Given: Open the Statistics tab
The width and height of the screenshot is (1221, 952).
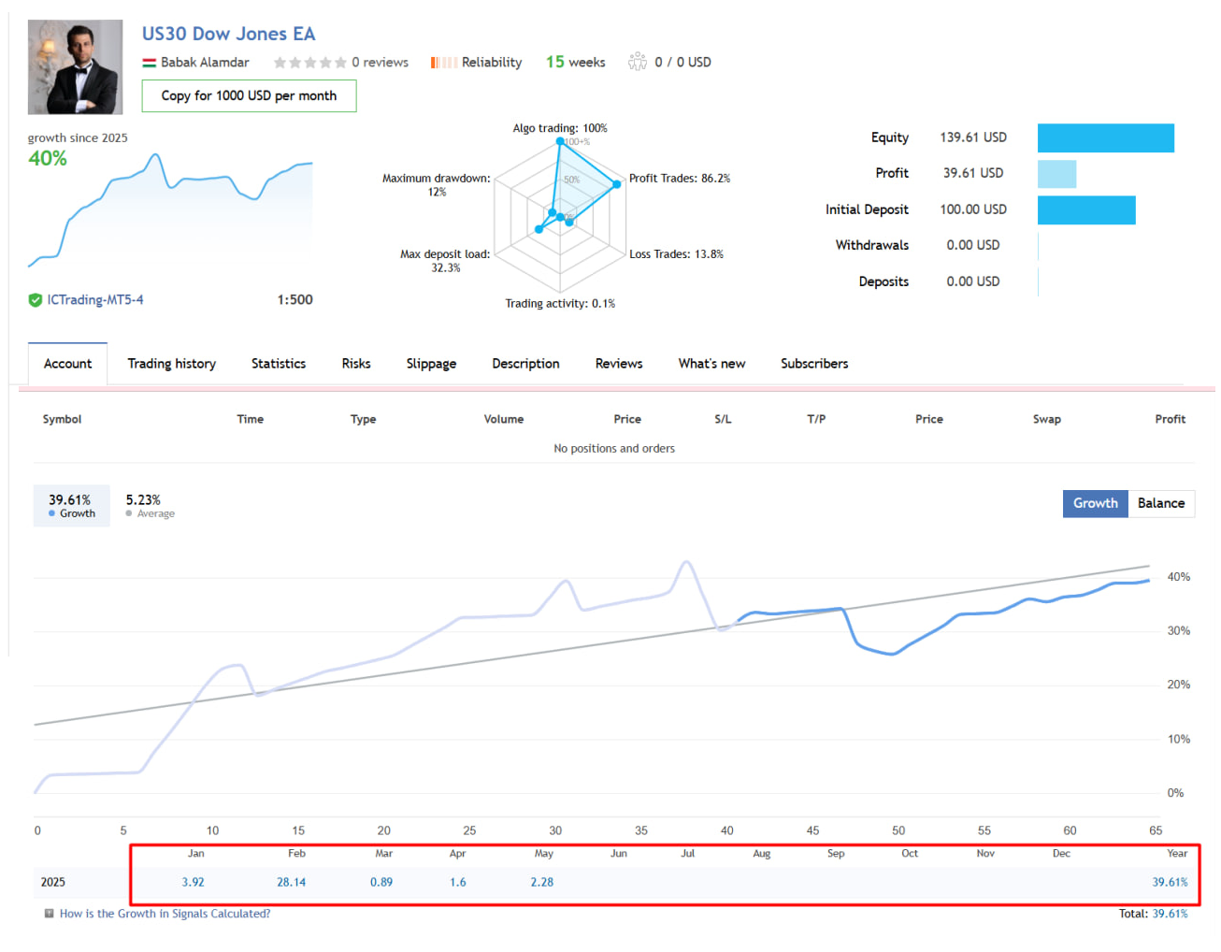Looking at the screenshot, I should (x=279, y=364).
